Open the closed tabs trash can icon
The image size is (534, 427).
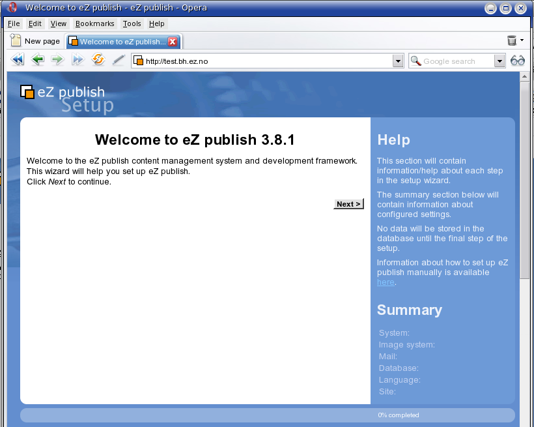[511, 40]
